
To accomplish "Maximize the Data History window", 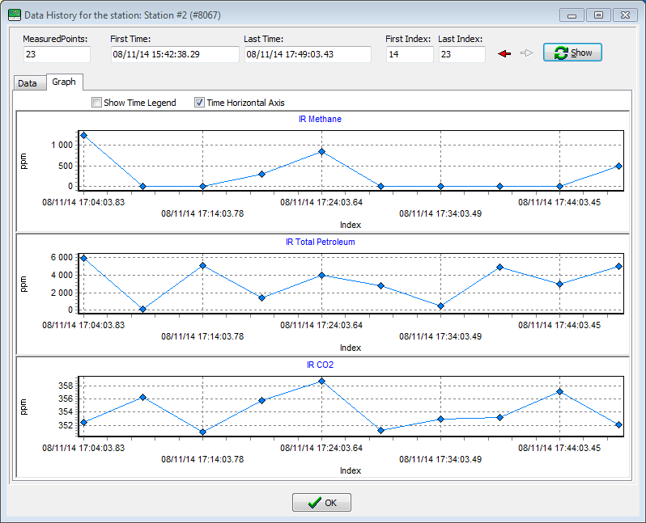I will point(598,15).
